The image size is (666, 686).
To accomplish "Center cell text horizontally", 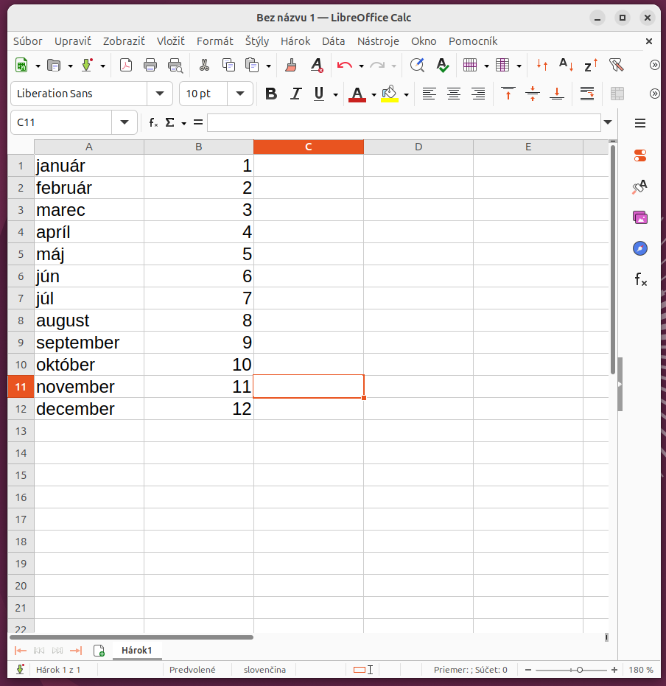I will pos(454,94).
